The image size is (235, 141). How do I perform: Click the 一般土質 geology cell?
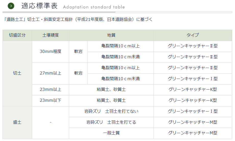pyautogui.click(x=111, y=133)
